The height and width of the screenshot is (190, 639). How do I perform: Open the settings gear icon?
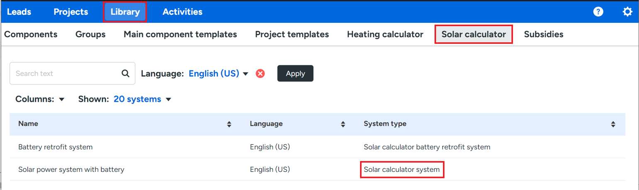point(627,12)
